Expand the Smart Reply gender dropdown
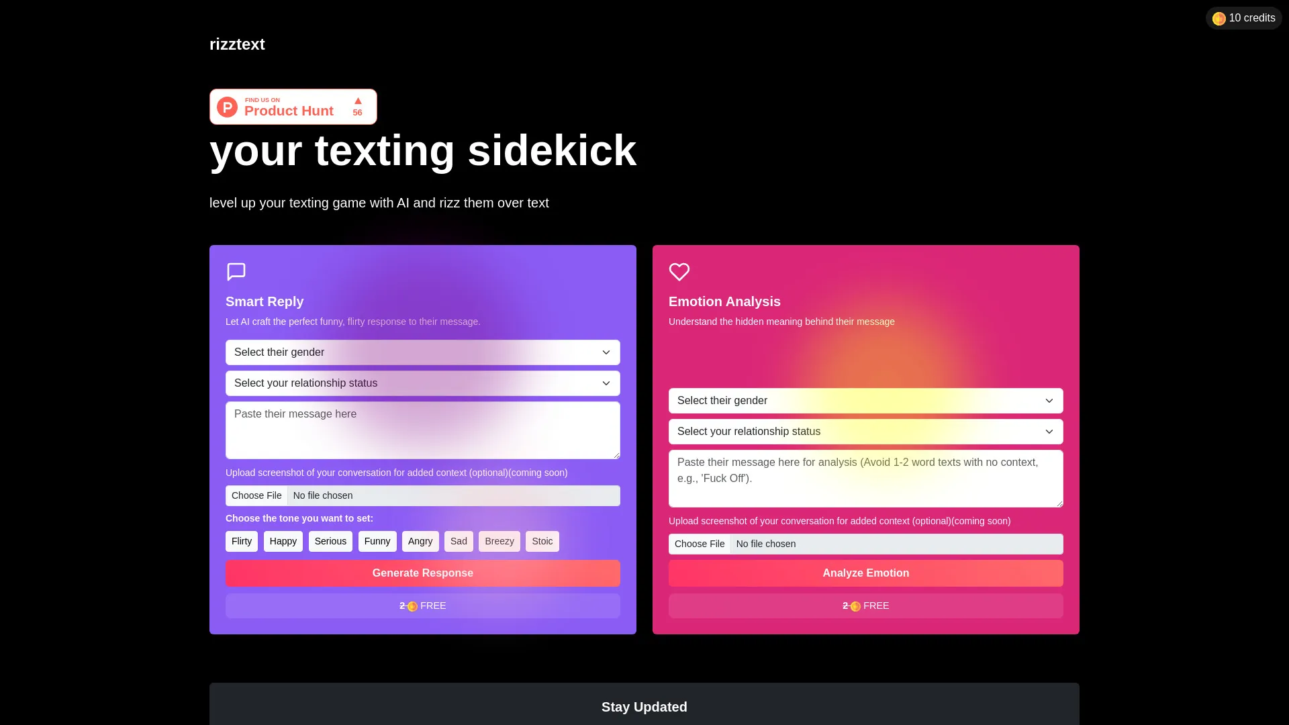Screen dimensions: 1289x725 point(422,352)
